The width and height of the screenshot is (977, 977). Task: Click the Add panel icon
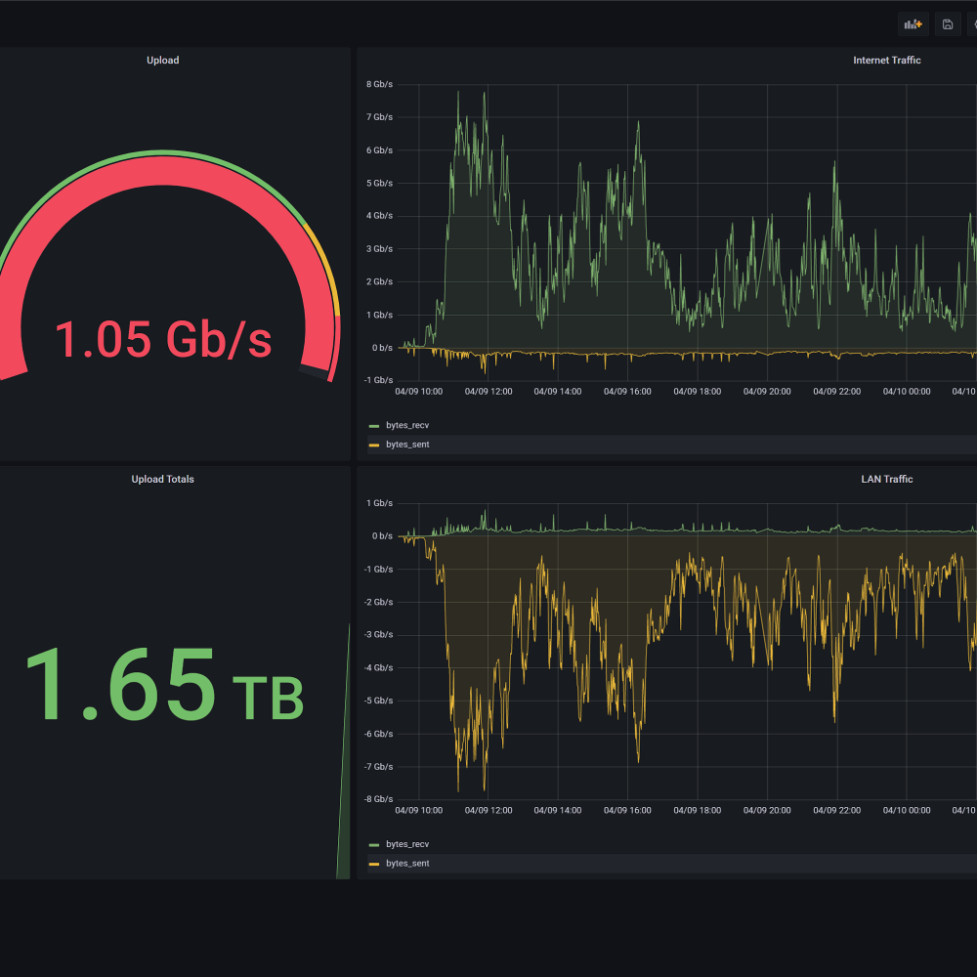tap(913, 24)
